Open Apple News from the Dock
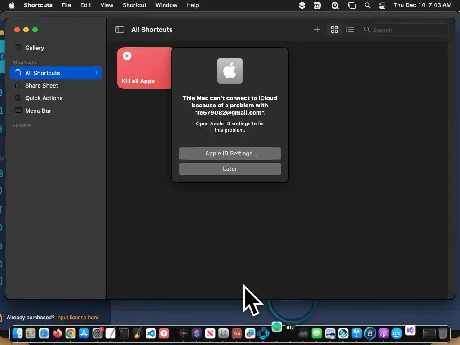 pos(210,333)
